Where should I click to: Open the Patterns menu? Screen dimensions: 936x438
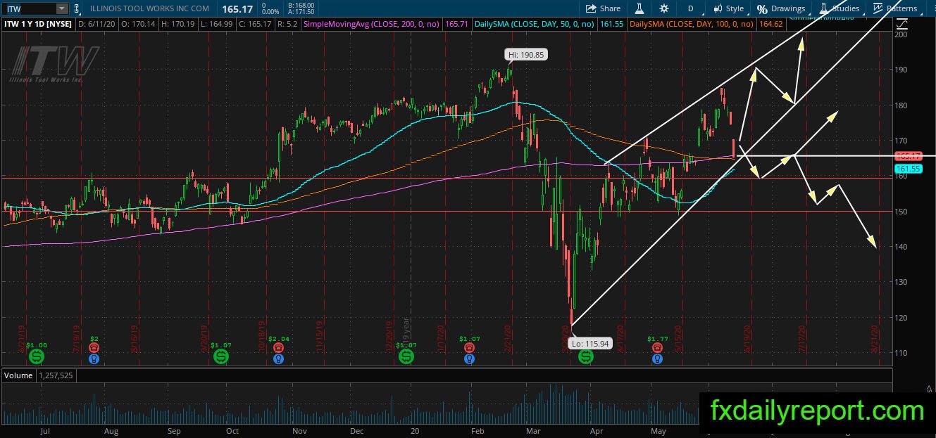[896, 8]
